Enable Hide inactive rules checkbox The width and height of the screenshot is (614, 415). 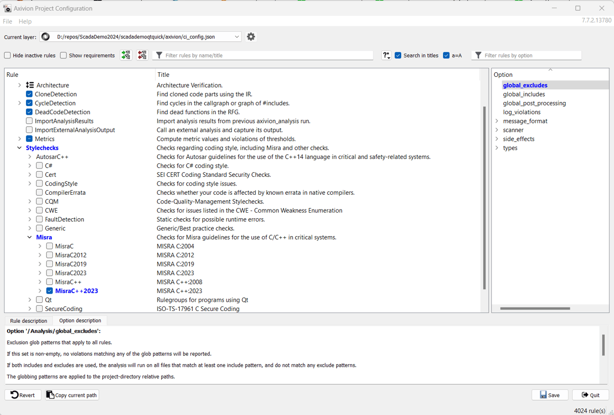pos(8,55)
